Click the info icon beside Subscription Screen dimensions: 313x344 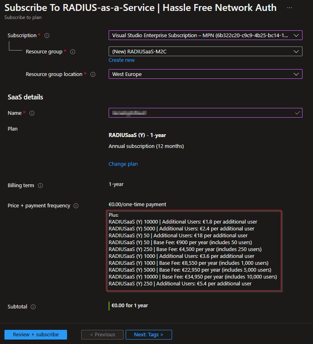(47, 36)
